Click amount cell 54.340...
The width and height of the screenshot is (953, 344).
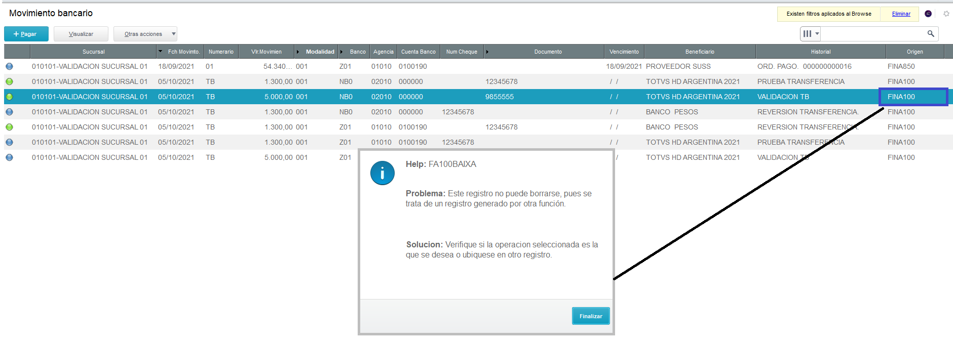tap(278, 66)
